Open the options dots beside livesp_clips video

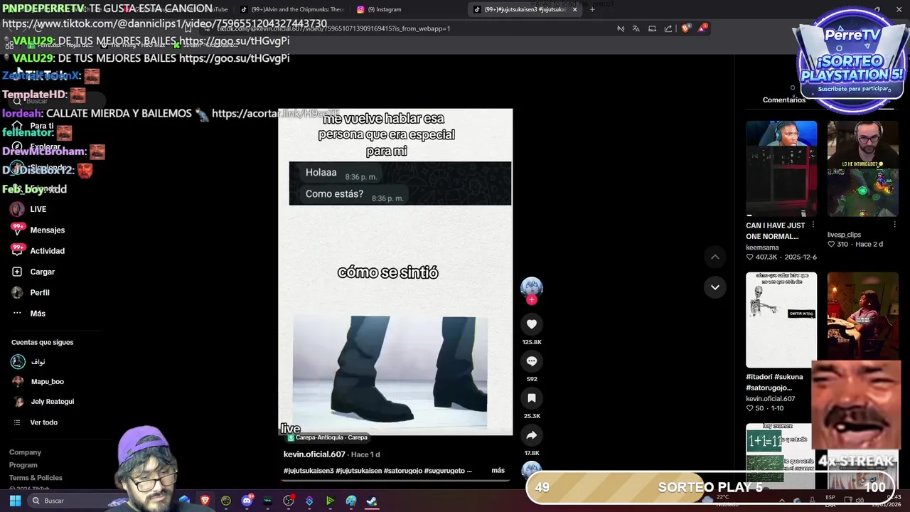[x=894, y=225]
